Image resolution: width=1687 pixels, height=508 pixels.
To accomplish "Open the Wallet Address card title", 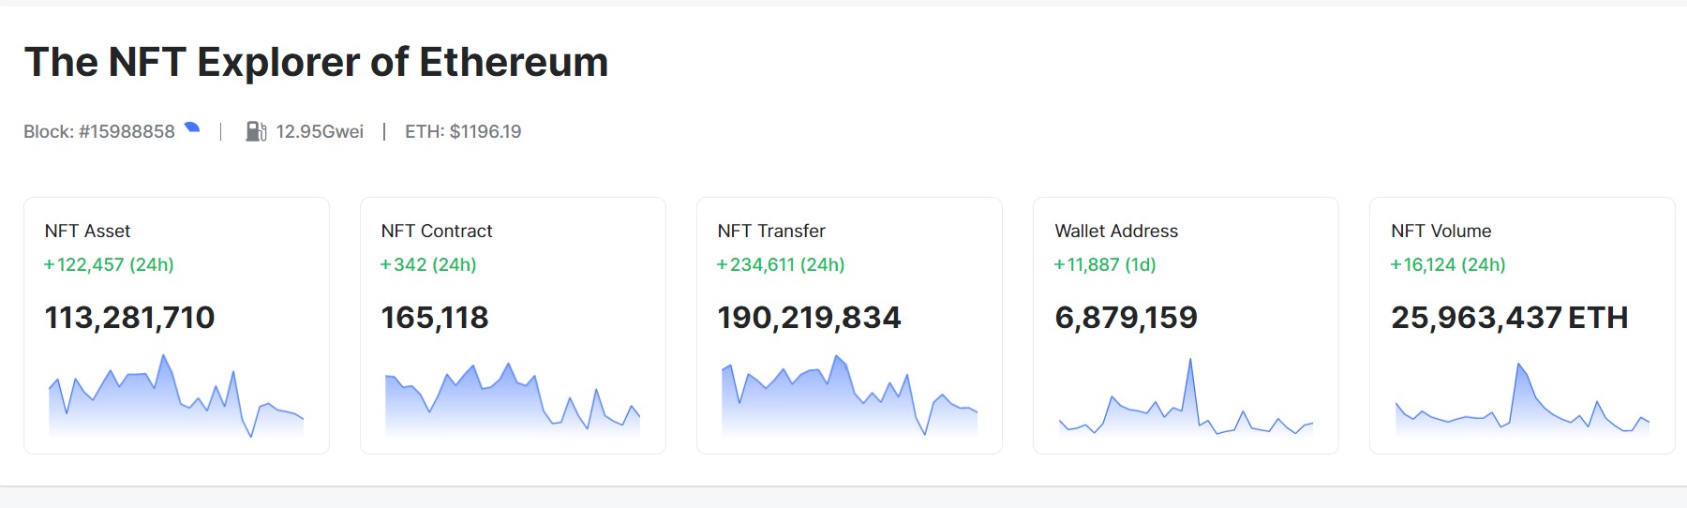I will coord(1116,231).
